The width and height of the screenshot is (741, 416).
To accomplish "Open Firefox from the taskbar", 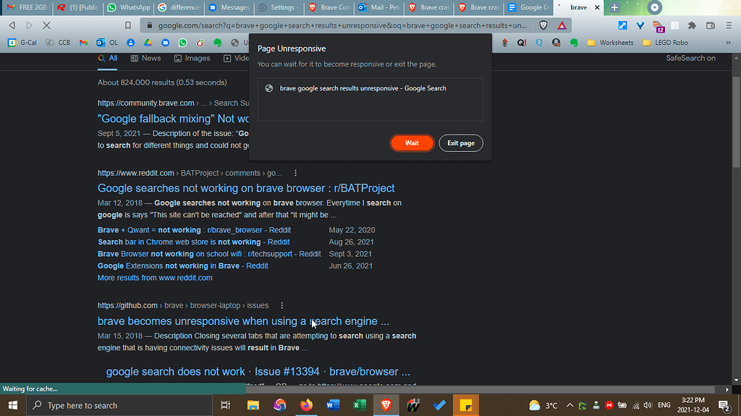I will click(306, 405).
